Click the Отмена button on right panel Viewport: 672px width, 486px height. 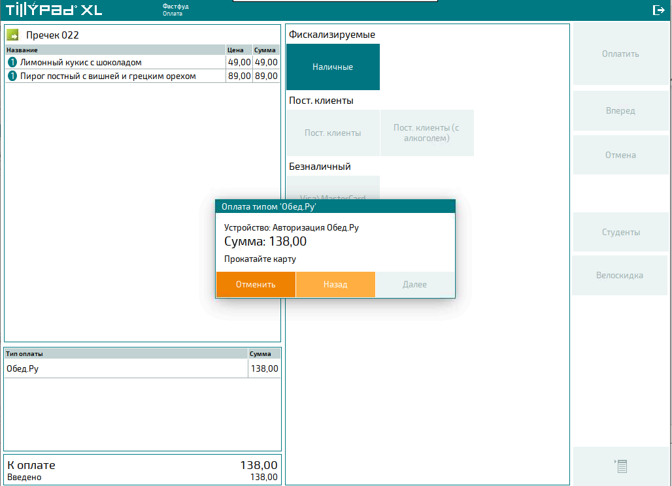[x=620, y=155]
